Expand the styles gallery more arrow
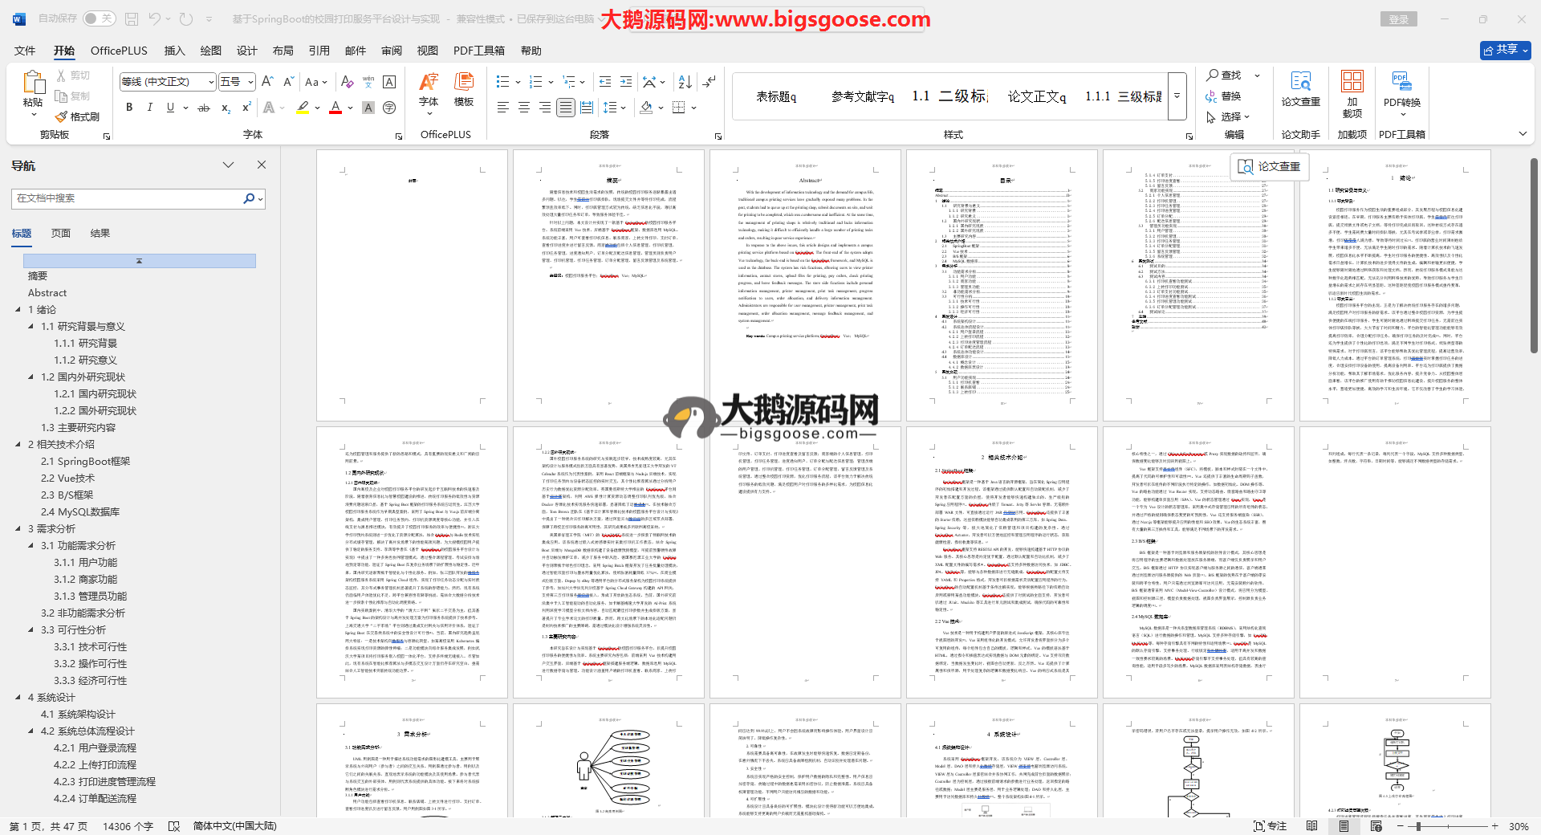Image resolution: width=1541 pixels, height=835 pixels. coord(1177,96)
